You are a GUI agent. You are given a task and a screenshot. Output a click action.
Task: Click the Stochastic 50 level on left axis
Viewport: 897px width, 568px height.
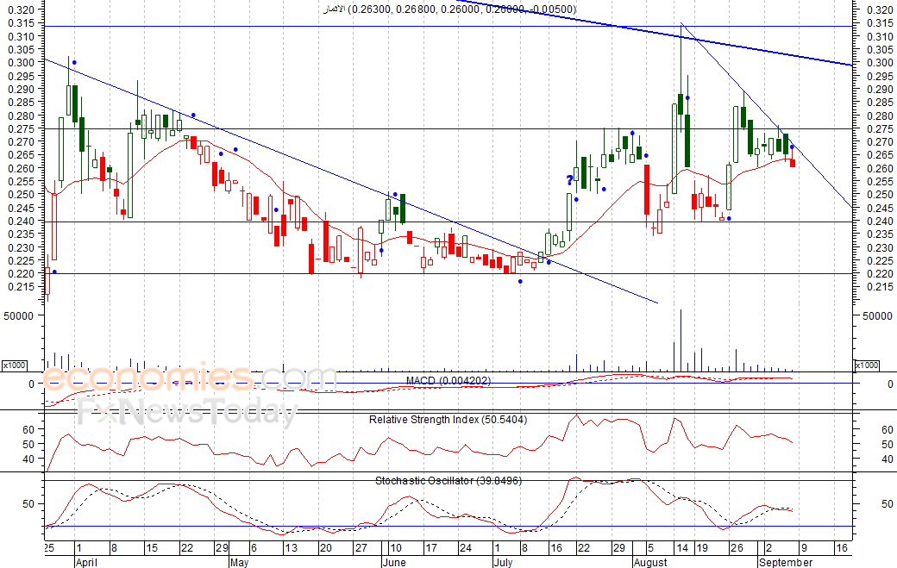[29, 504]
